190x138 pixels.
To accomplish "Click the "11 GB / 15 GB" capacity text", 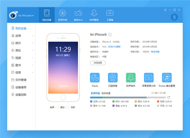I will tap(159, 93).
